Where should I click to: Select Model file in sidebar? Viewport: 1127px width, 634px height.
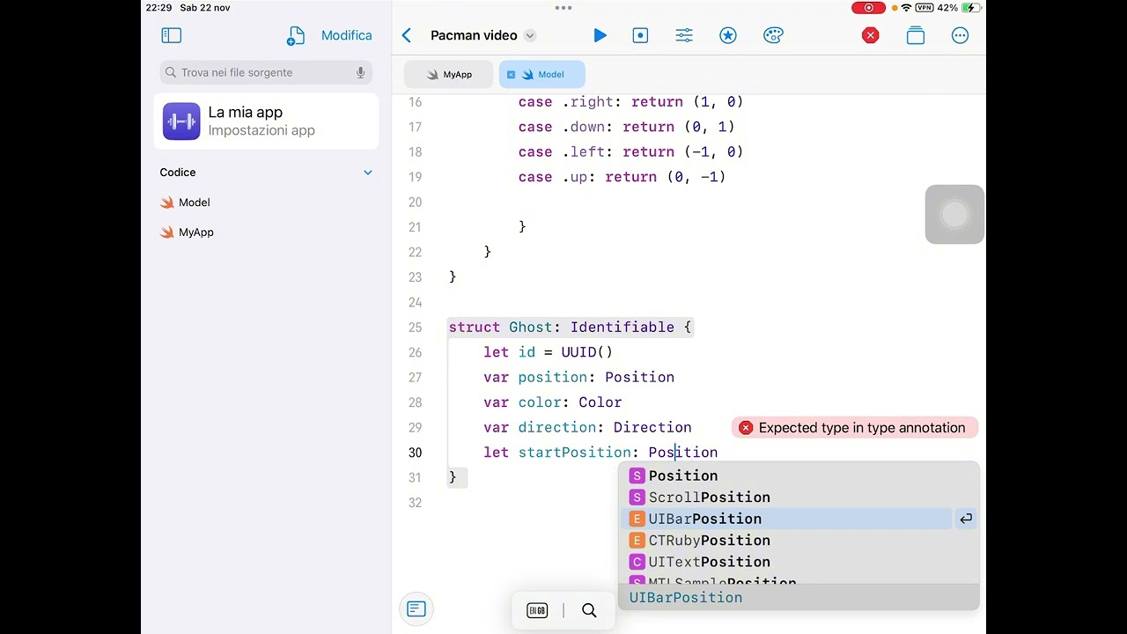pyautogui.click(x=185, y=203)
